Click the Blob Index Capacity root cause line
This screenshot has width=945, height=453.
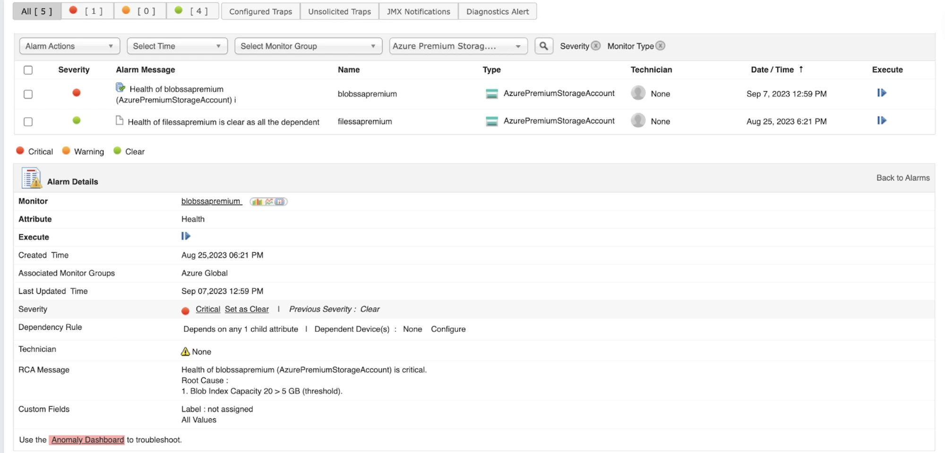262,391
